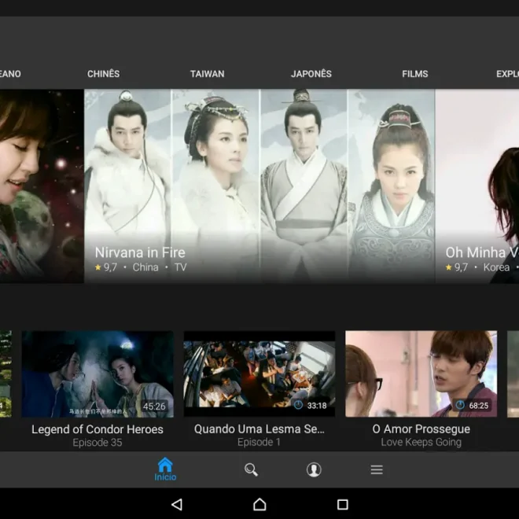Viewport: 519px width, 519px height.
Task: Tap the Quando Uma Lesma Se... title
Action: [x=259, y=429]
